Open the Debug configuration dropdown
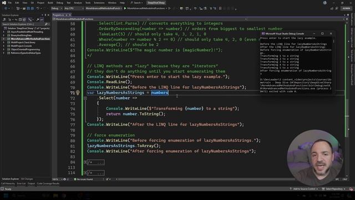The image size is (355, 200). click(57, 8)
